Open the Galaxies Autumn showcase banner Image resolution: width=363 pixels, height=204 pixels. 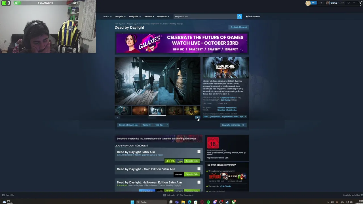click(x=181, y=43)
